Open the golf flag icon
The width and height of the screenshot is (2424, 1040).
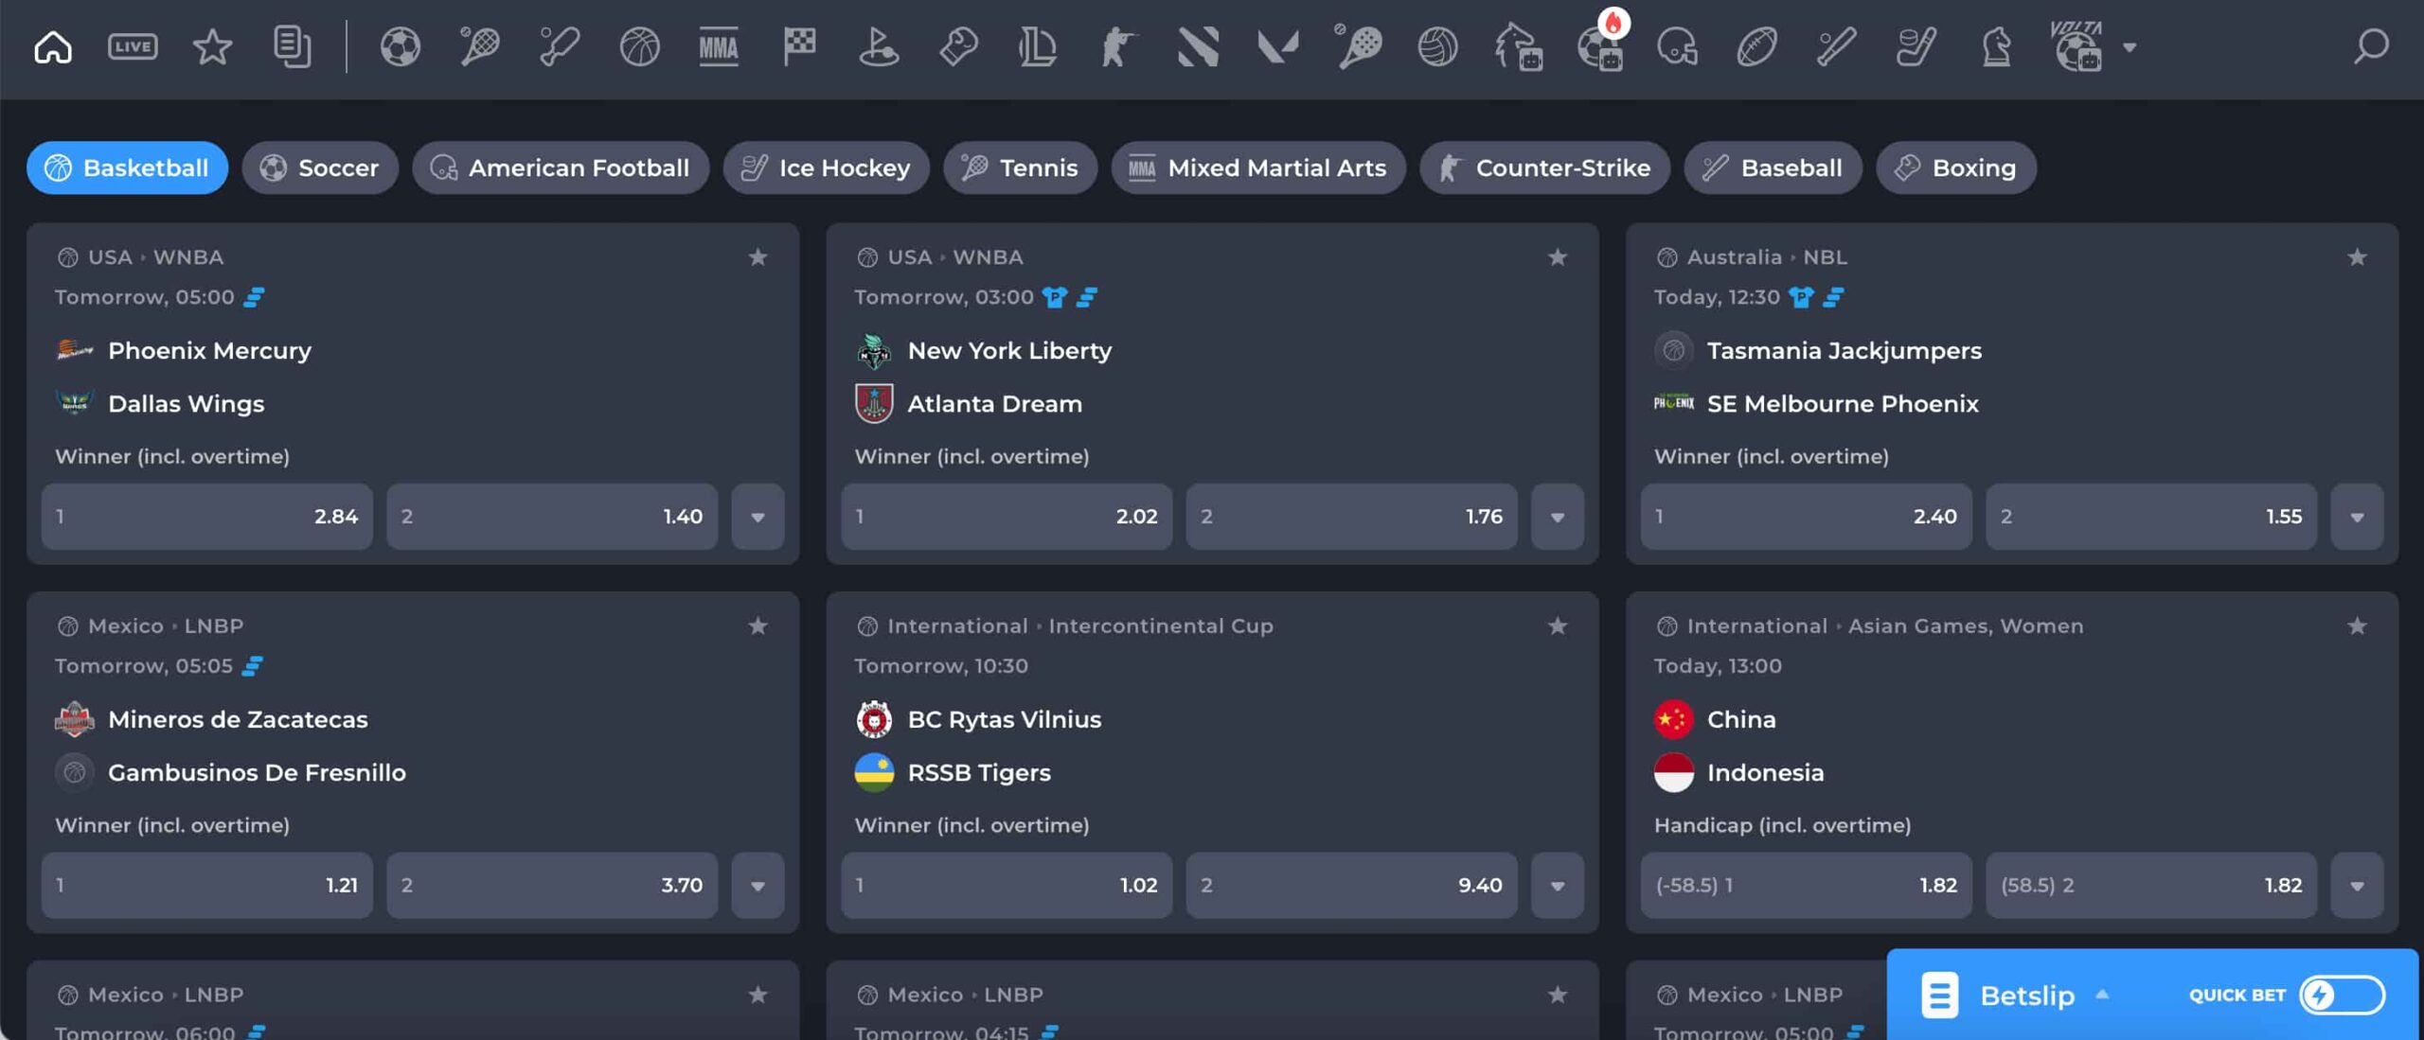point(879,46)
